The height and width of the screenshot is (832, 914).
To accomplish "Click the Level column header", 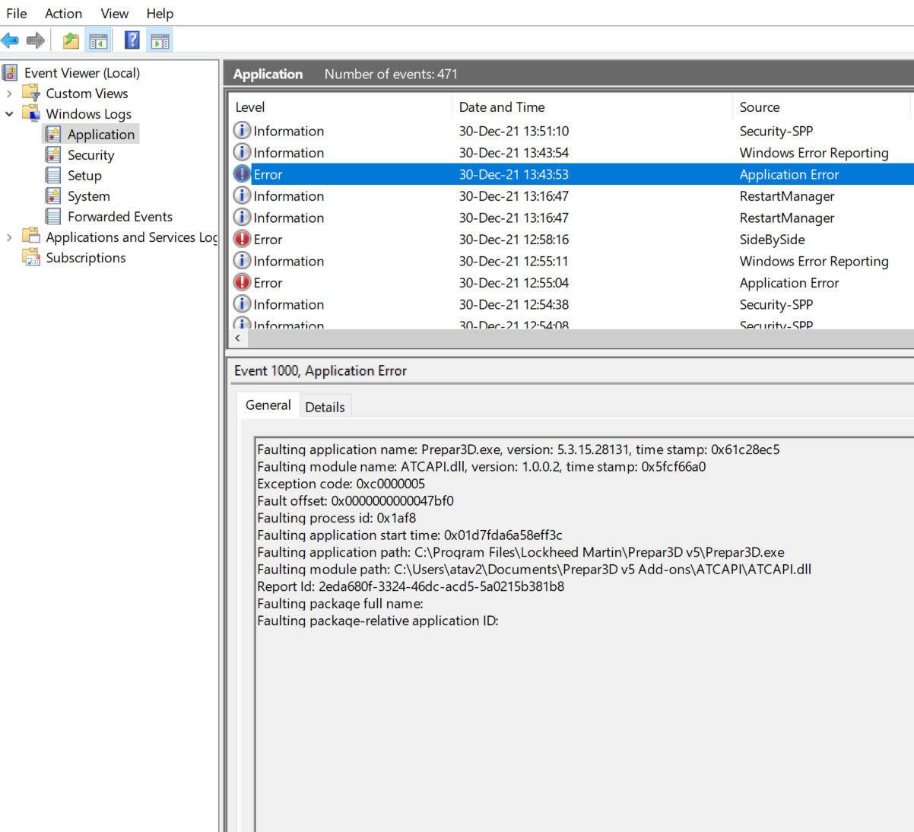I will pos(250,107).
